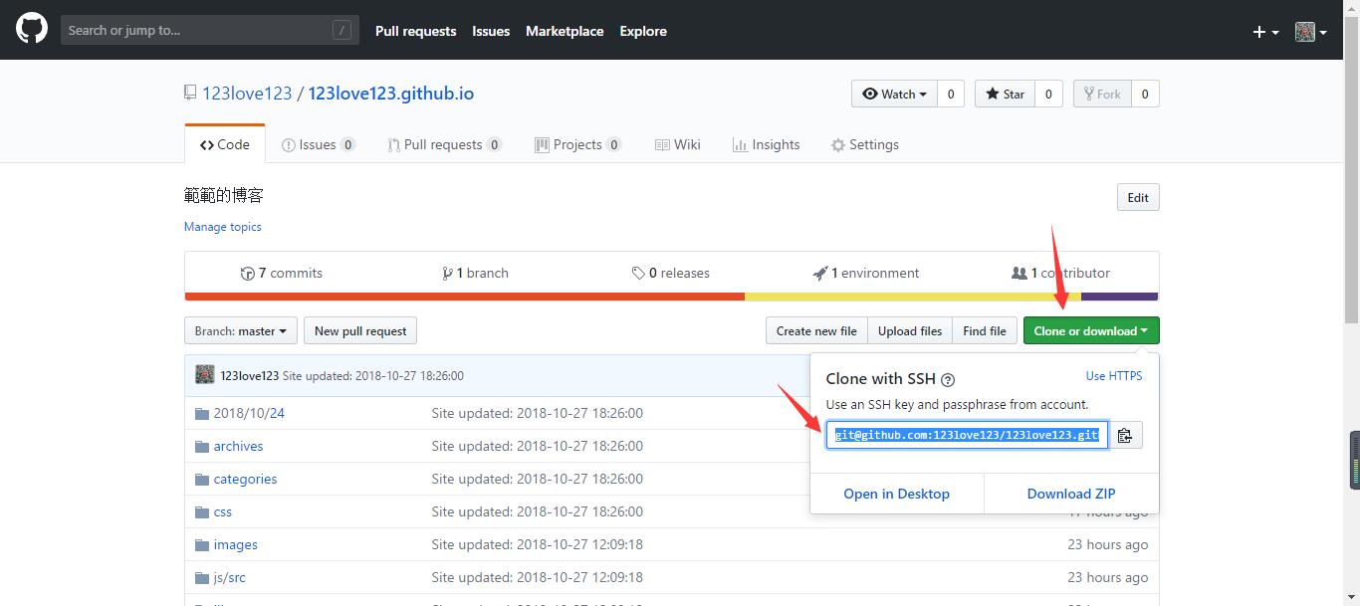Open Pull requests in top navigation
This screenshot has height=606, width=1360.
(415, 31)
